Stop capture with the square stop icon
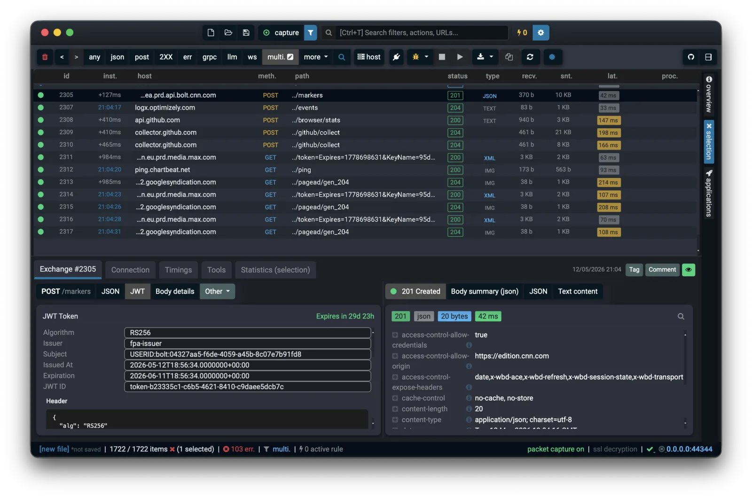The image size is (752, 498). coord(442,57)
